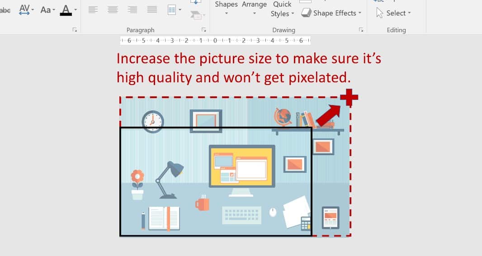Select the office desk picture on the slide
Viewport: 482px width, 256px height.
(235, 166)
